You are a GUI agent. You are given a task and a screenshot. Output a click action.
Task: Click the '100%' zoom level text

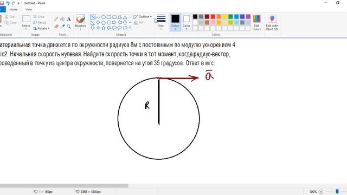click(x=313, y=192)
